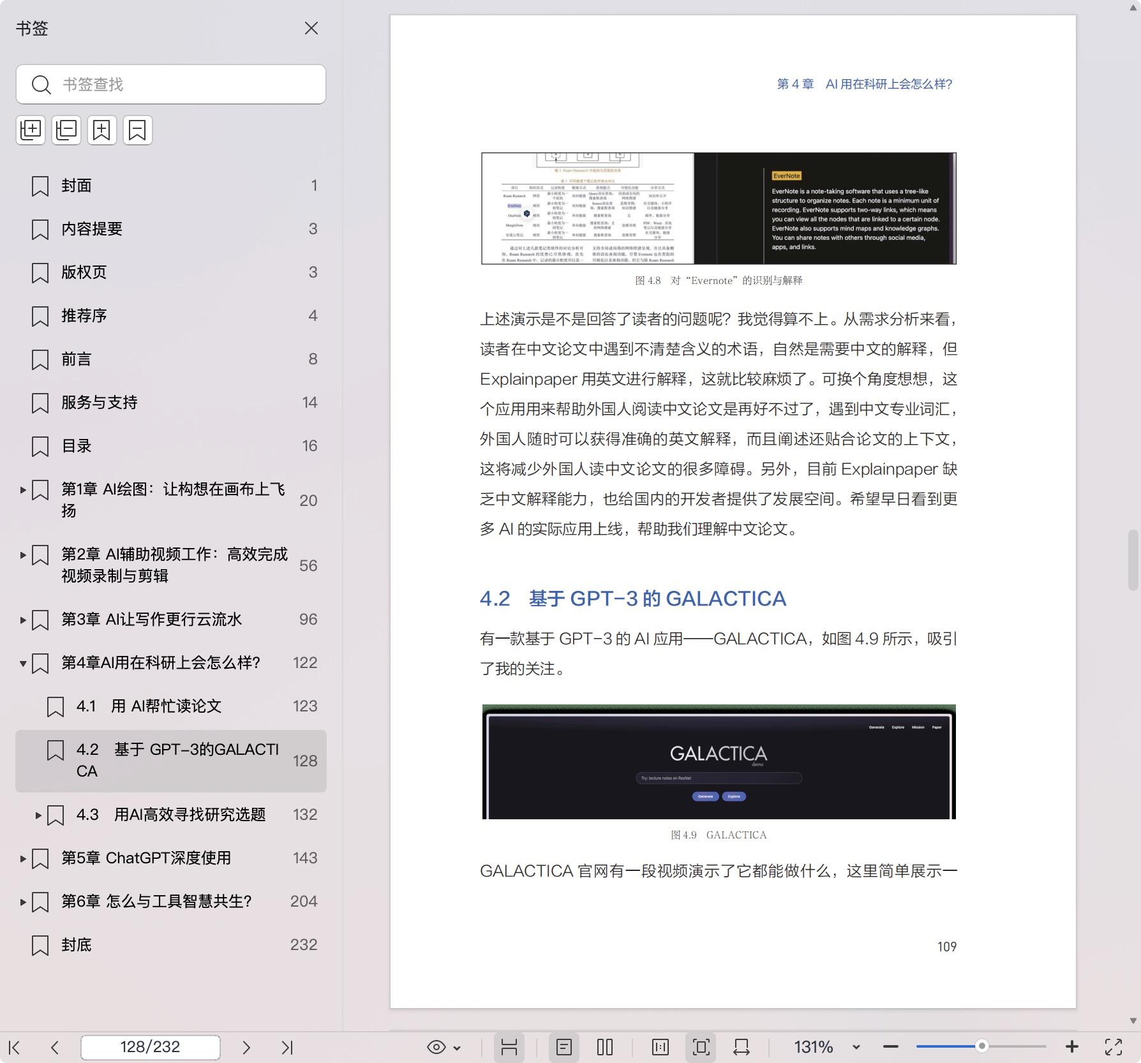Select two page view
1141x1063 pixels.
point(605,1047)
